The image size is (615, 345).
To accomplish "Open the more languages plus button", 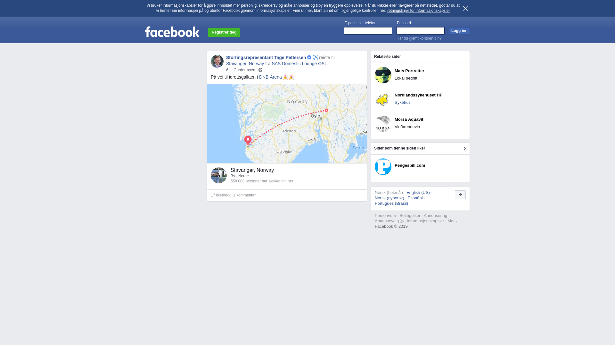I will pyautogui.click(x=460, y=195).
